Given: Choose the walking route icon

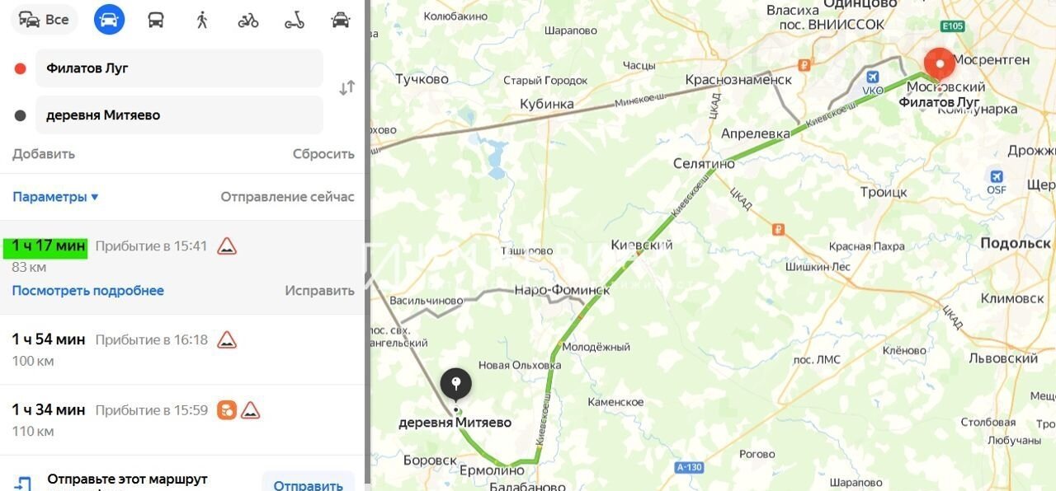Looking at the screenshot, I should [202, 20].
